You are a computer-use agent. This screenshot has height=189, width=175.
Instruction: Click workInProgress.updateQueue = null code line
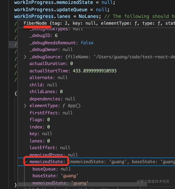(62, 10)
